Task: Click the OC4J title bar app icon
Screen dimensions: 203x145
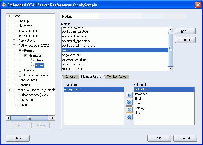Action: pos(4,5)
